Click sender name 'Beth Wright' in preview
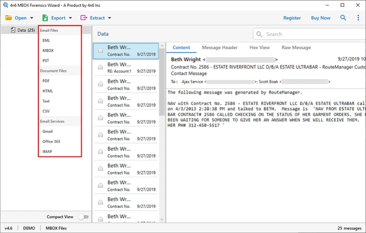Screen dimensions: 366x233 tap(186, 60)
